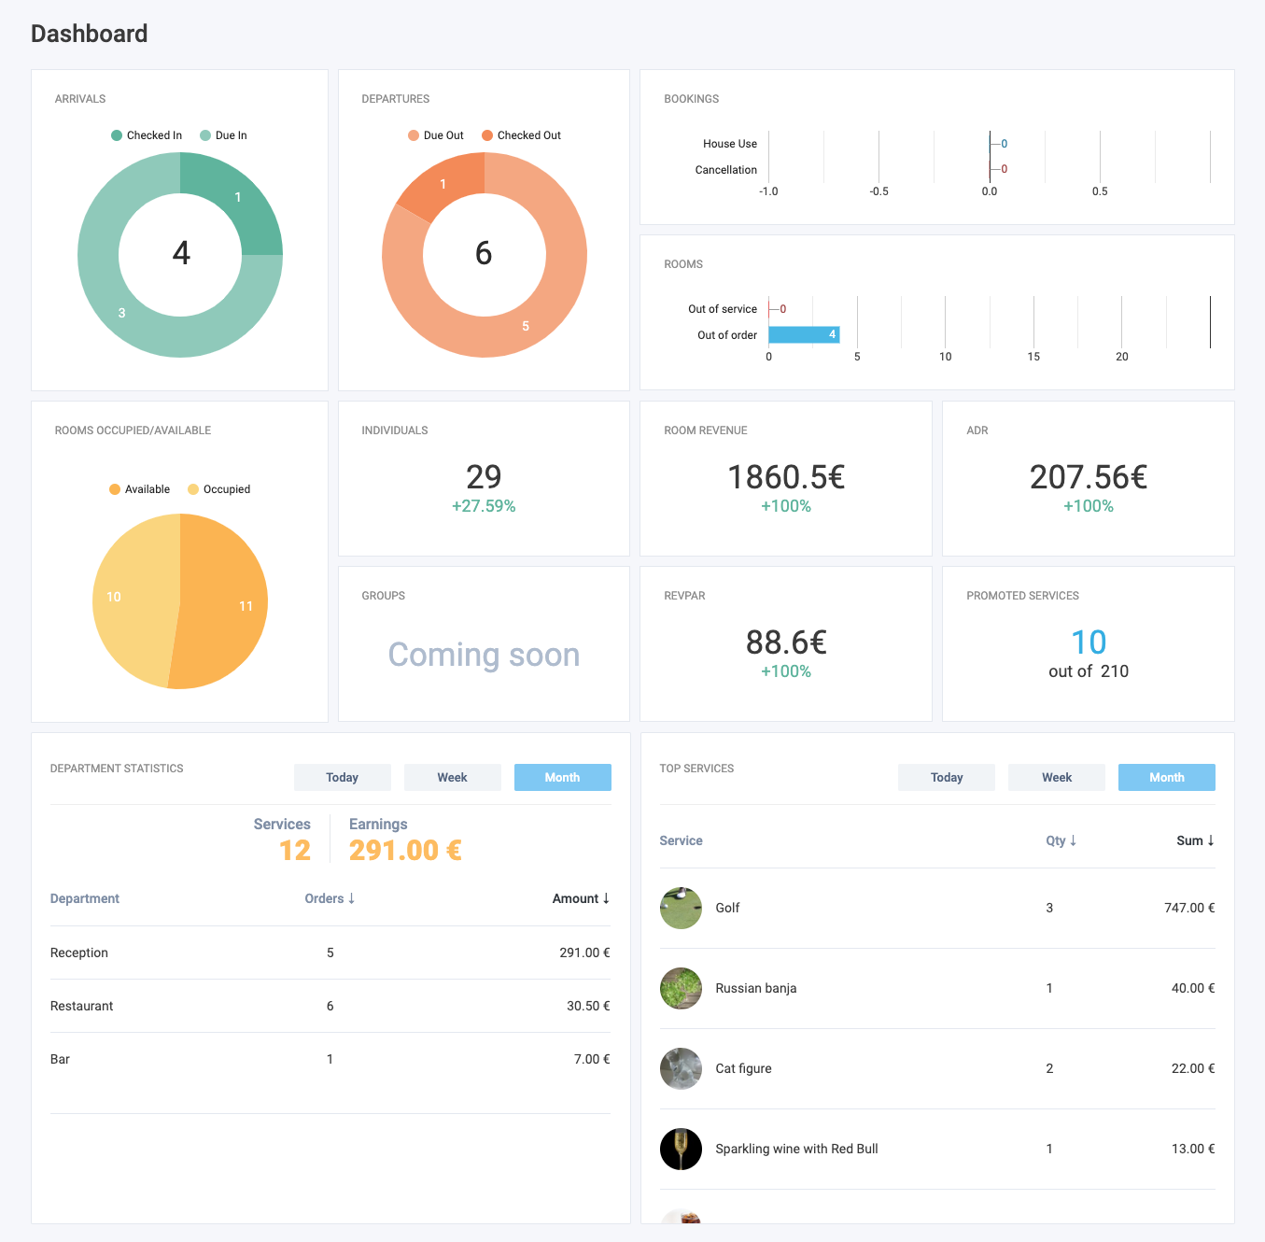Sort top services by Qty column
The height and width of the screenshot is (1242, 1265).
1061,840
